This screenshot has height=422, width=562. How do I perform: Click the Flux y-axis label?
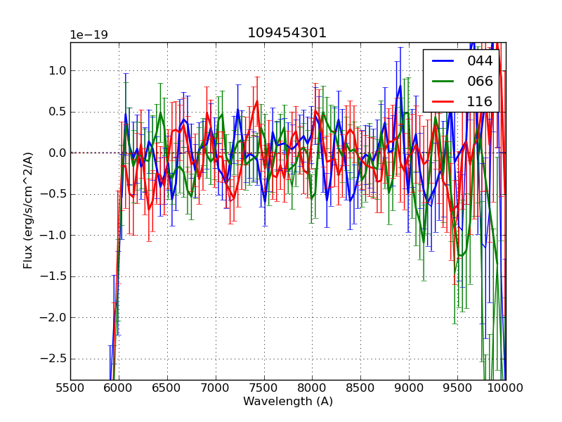tap(28, 210)
